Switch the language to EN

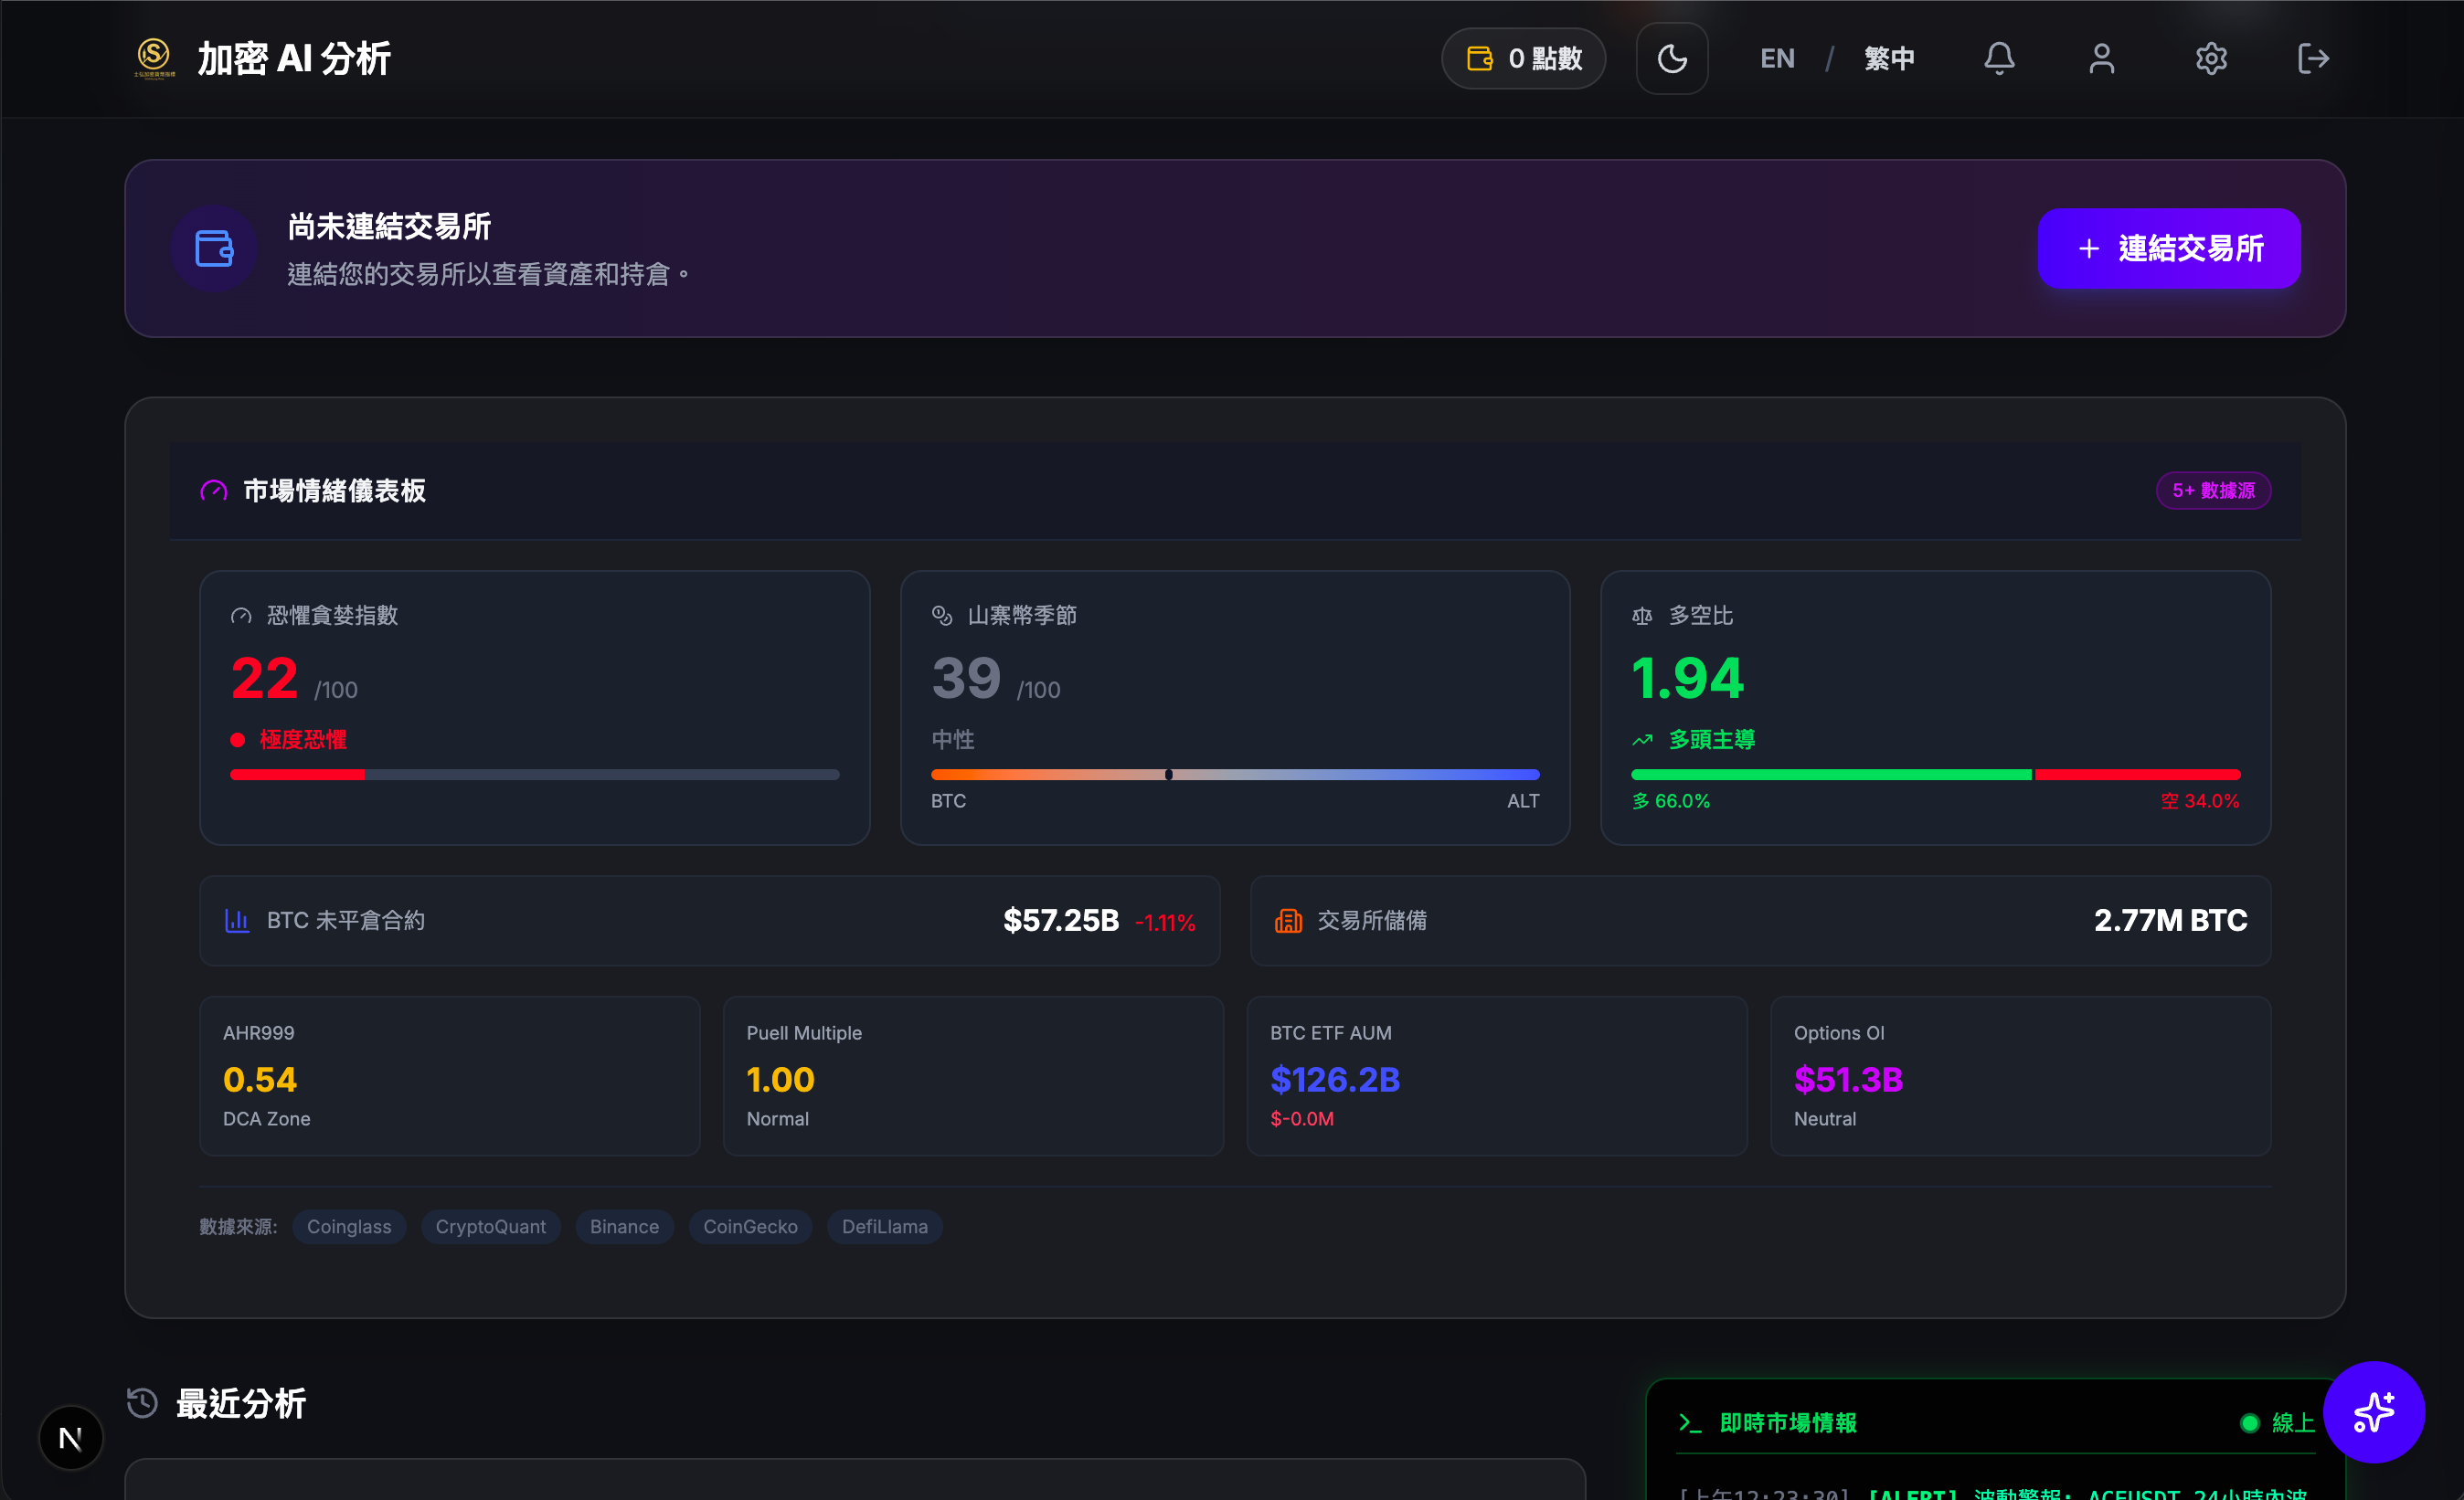coord(1777,58)
